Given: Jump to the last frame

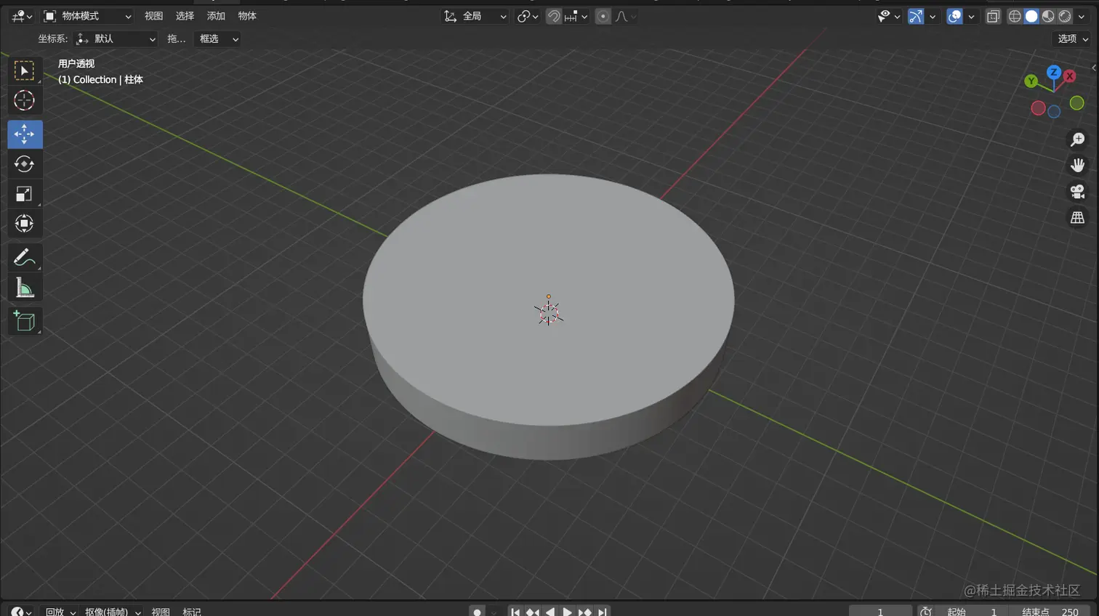Looking at the screenshot, I should point(602,612).
